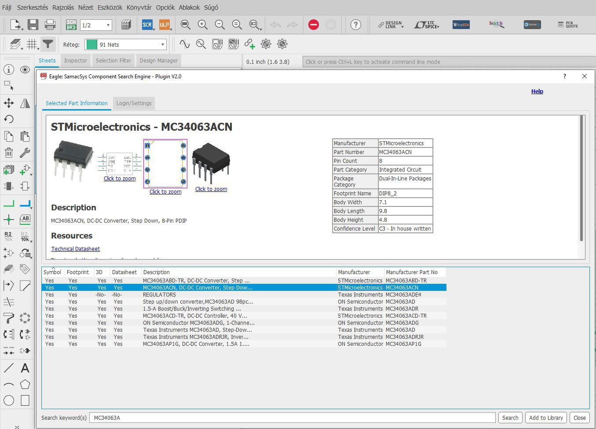Toggle the Show eye tool
This screenshot has width=596, height=429.
25,70
